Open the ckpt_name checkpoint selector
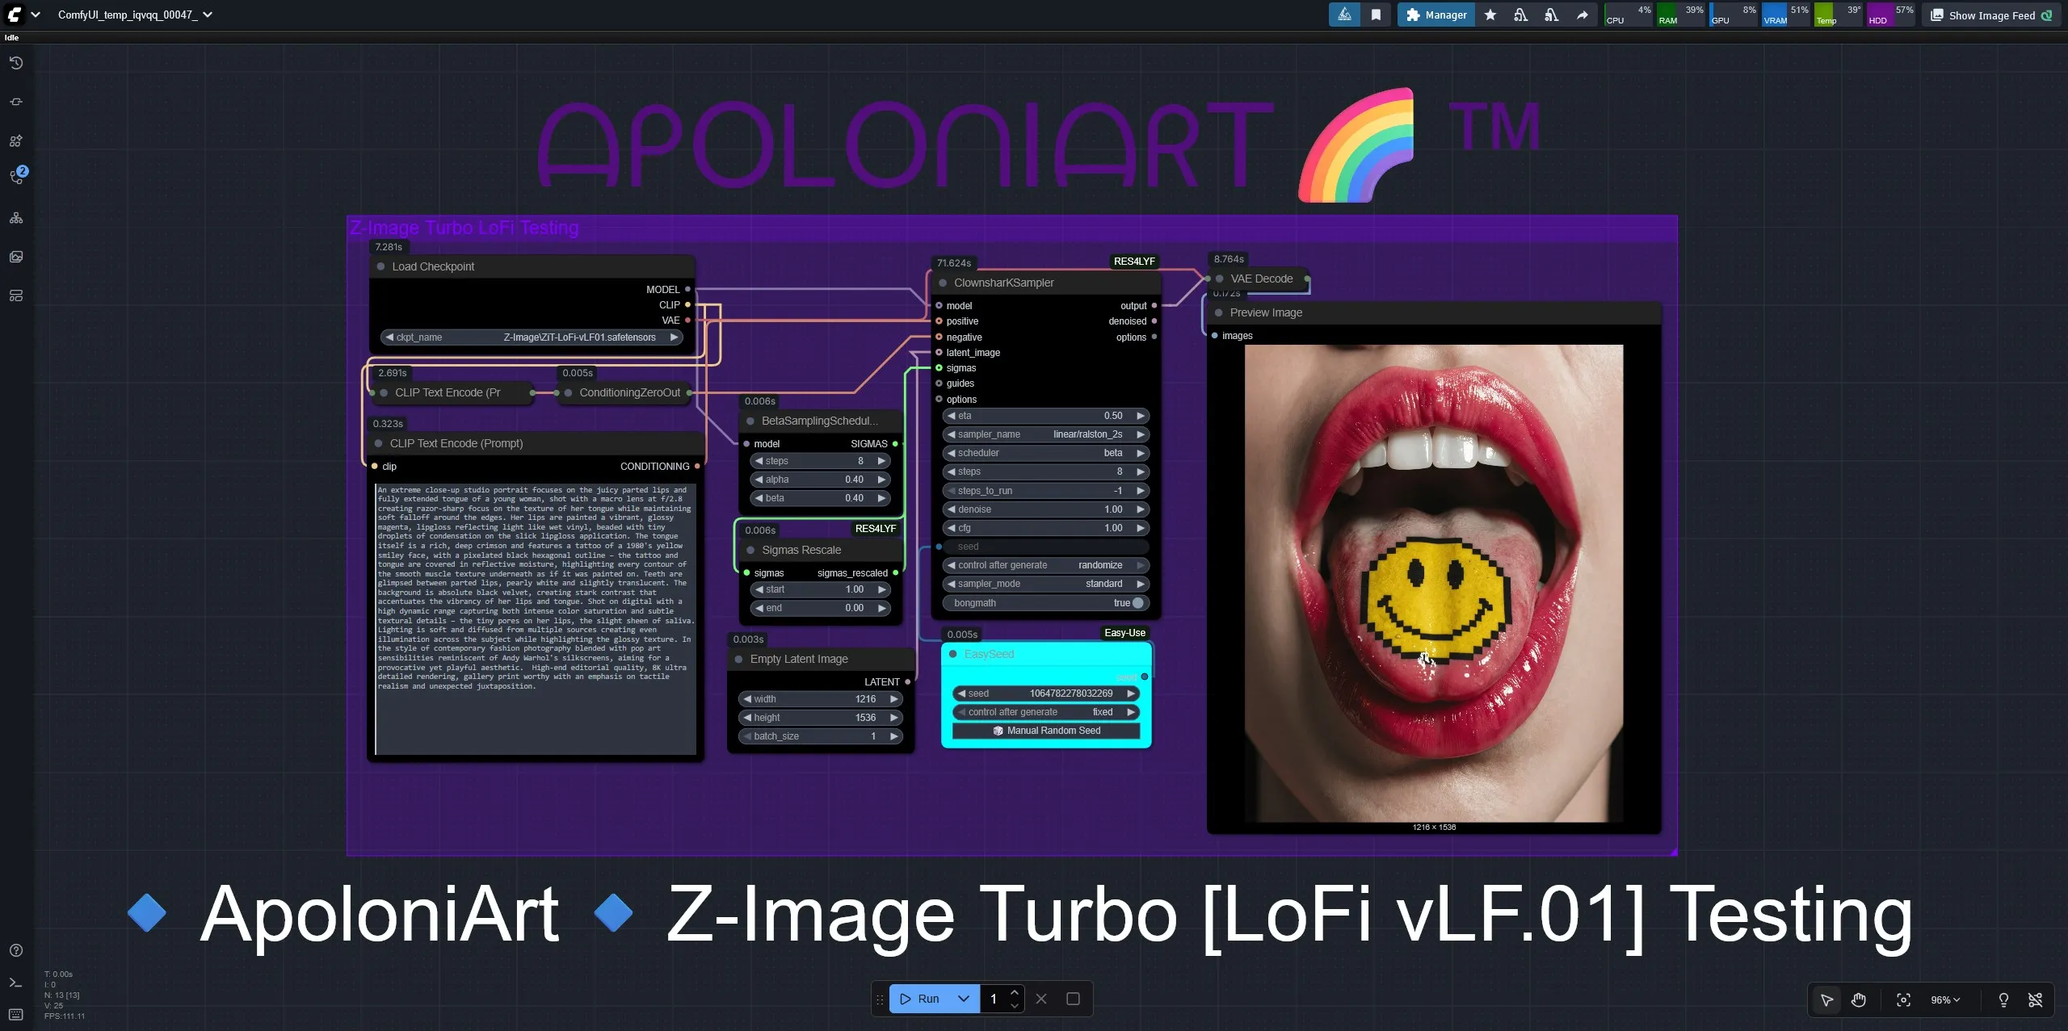Screen dimensions: 2068x1031 point(532,337)
